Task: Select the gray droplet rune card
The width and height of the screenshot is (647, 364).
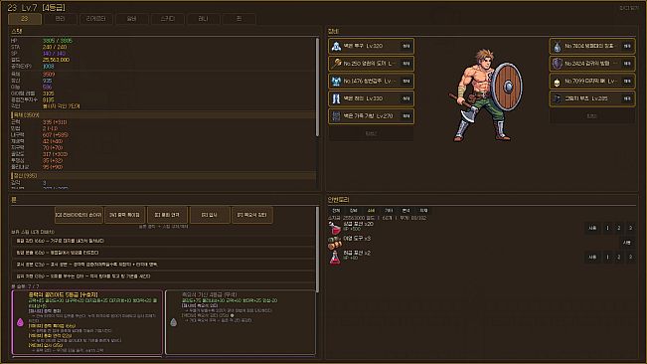Action: (x=241, y=322)
